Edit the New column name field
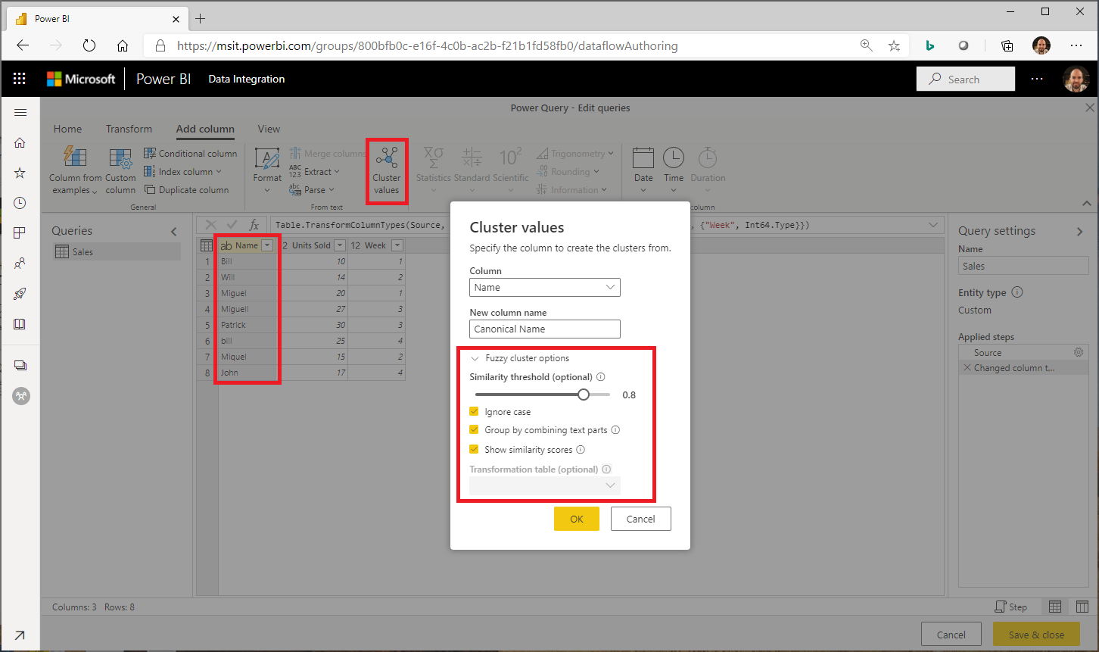Viewport: 1099px width, 652px height. pos(545,329)
